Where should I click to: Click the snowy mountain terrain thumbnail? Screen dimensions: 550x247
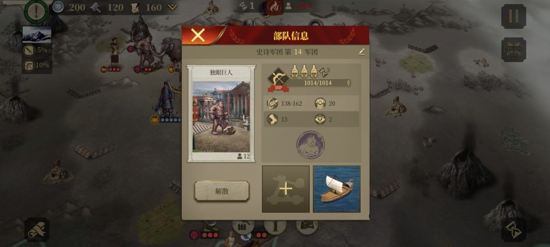point(37,34)
